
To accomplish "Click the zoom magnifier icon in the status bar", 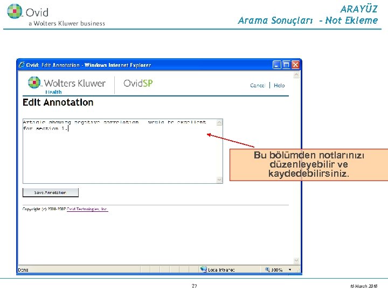I will (267, 269).
